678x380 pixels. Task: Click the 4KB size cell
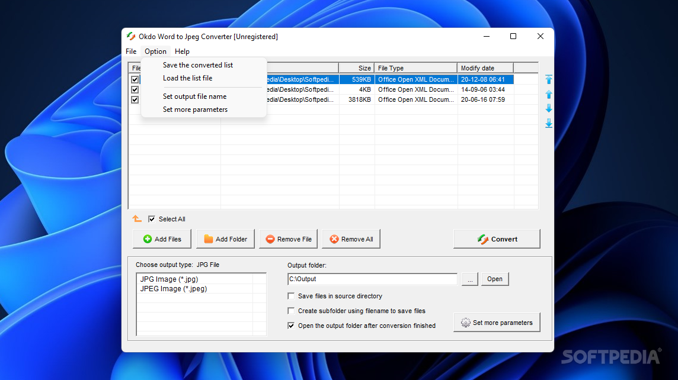[x=357, y=89]
